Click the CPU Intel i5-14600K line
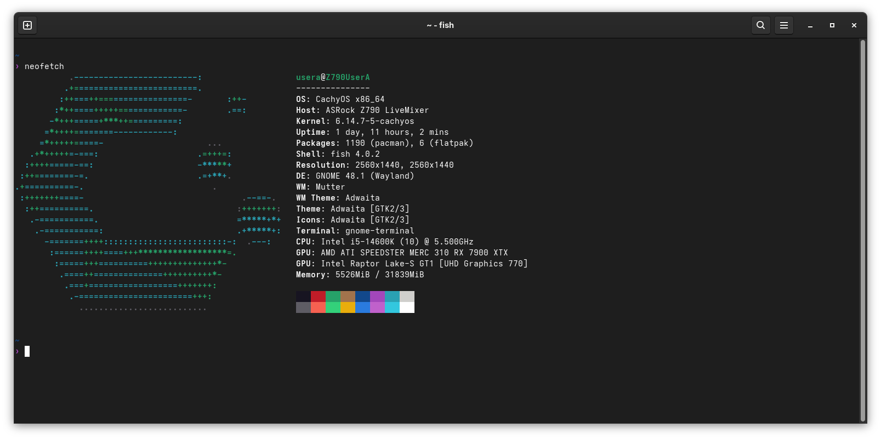 385,242
